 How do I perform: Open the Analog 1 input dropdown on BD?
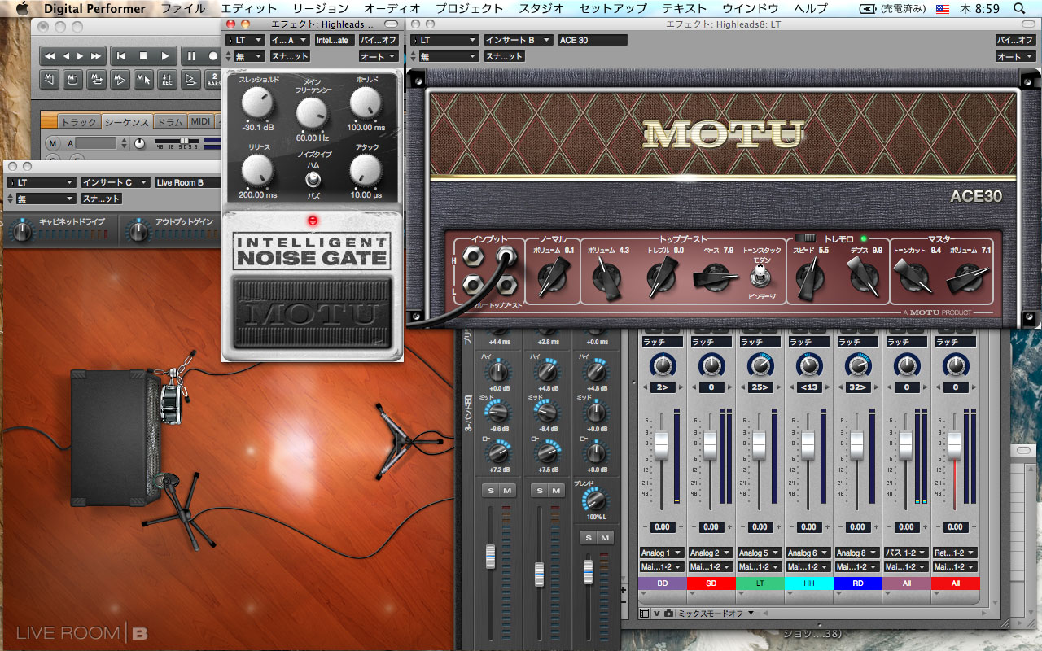(x=663, y=553)
